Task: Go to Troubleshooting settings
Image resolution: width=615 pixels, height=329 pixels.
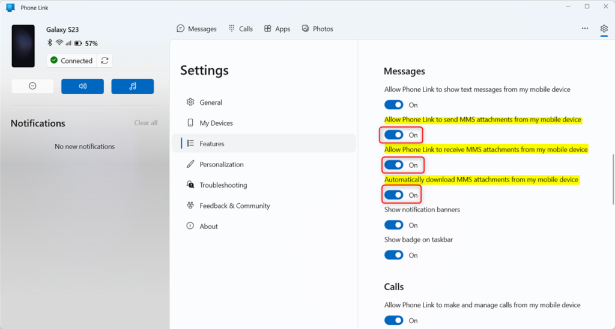Action: tap(264, 185)
